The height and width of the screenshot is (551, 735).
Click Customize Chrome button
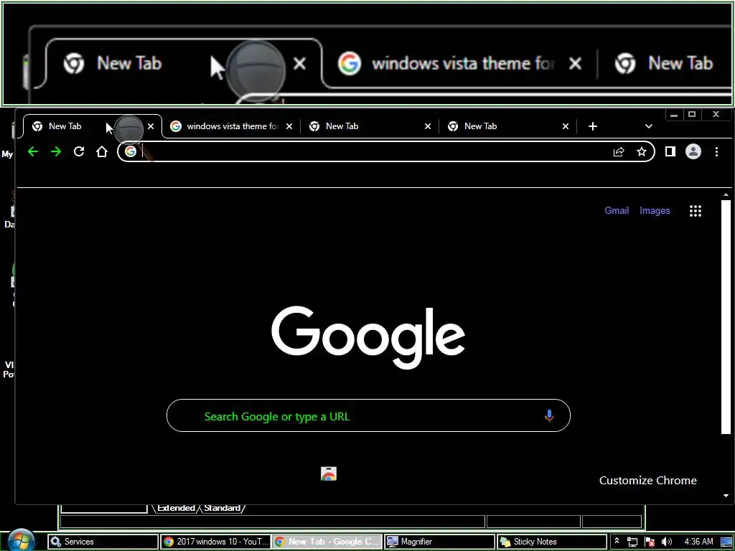648,480
